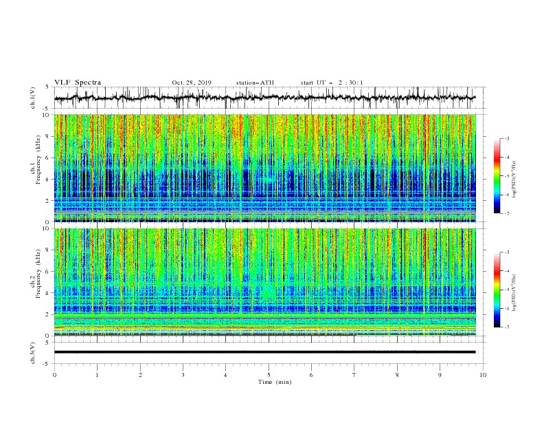Click the time axis tick label "1"
The width and height of the screenshot is (544, 421).
coord(97,375)
